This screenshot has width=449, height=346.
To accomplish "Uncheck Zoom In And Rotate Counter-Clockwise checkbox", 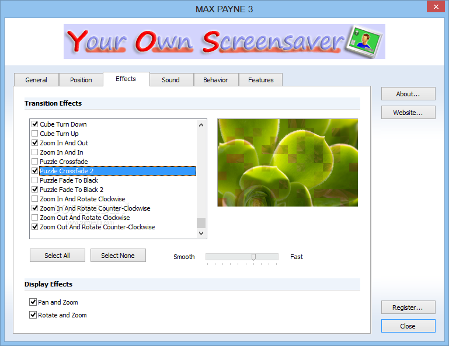I will coord(34,208).
